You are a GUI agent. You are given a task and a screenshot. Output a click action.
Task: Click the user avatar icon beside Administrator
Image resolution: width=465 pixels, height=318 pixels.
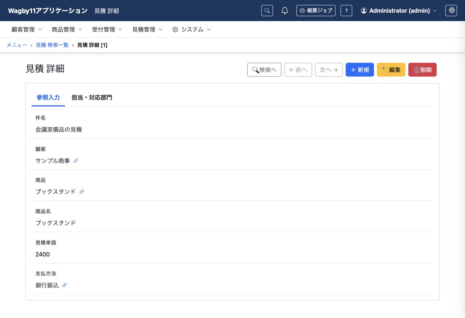364,11
